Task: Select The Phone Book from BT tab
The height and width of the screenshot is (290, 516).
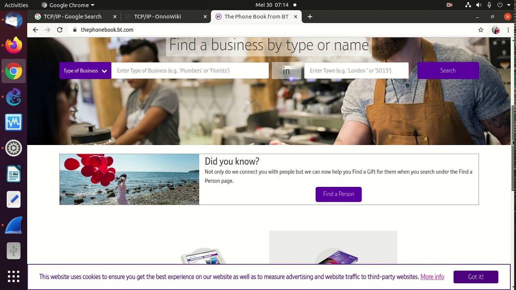Action: pyautogui.click(x=256, y=17)
